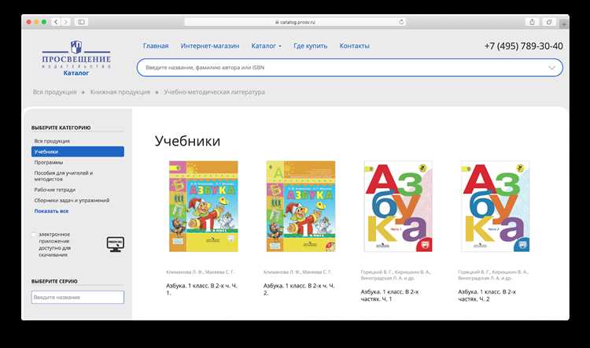Open the Где купить navigation link
This screenshot has height=348, width=590.
311,46
